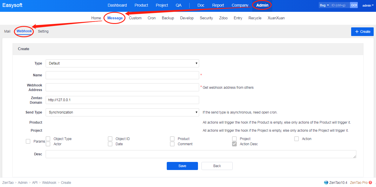The image size is (376, 187).
Task: Focus the Webhook Address input field
Action: click(122, 87)
